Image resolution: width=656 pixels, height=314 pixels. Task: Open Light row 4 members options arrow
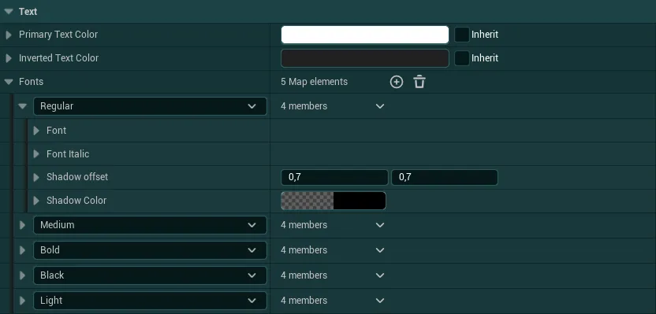point(380,301)
